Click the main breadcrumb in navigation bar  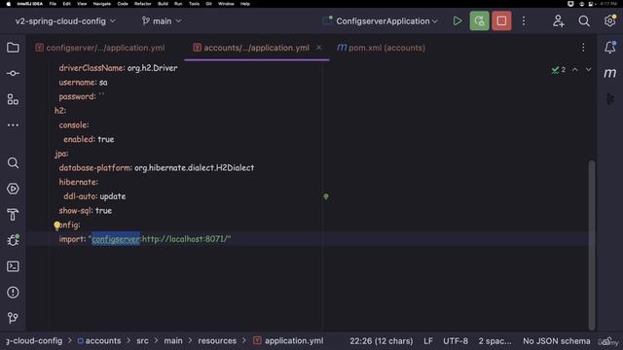click(173, 341)
